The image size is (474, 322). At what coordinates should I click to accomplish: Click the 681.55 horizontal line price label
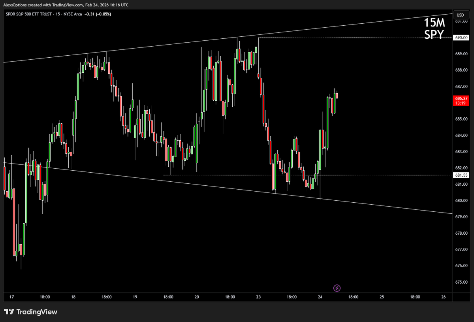pyautogui.click(x=461, y=175)
